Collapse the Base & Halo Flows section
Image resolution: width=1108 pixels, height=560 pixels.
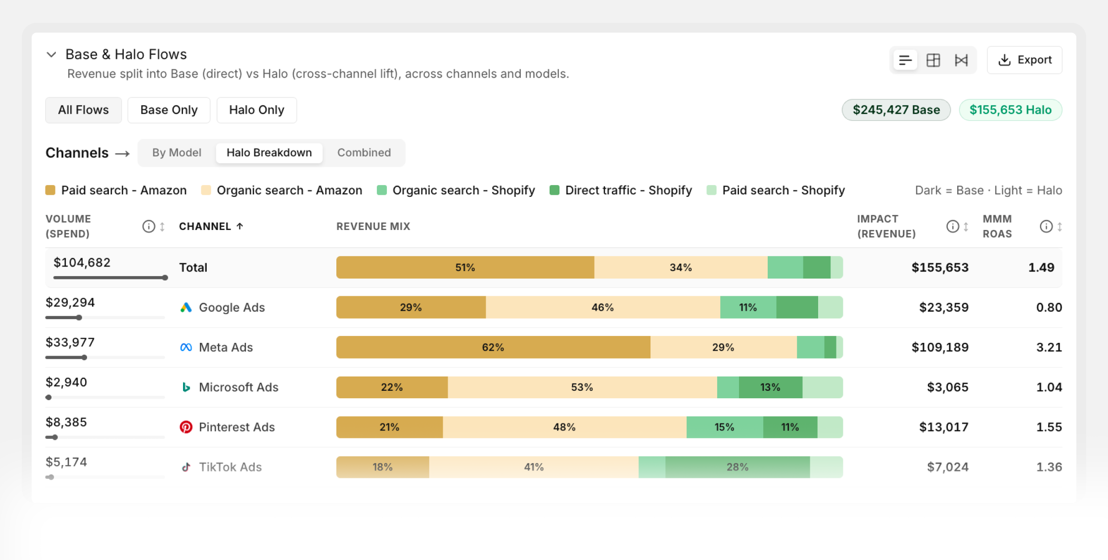(x=51, y=54)
